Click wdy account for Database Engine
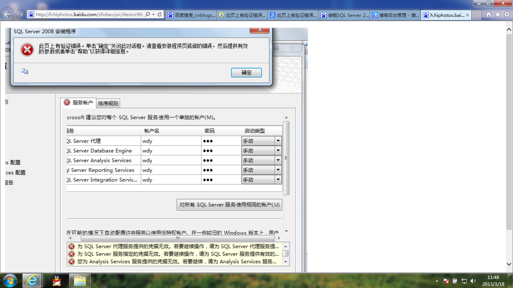Viewport: 513px width, 288px height. pyautogui.click(x=171, y=151)
